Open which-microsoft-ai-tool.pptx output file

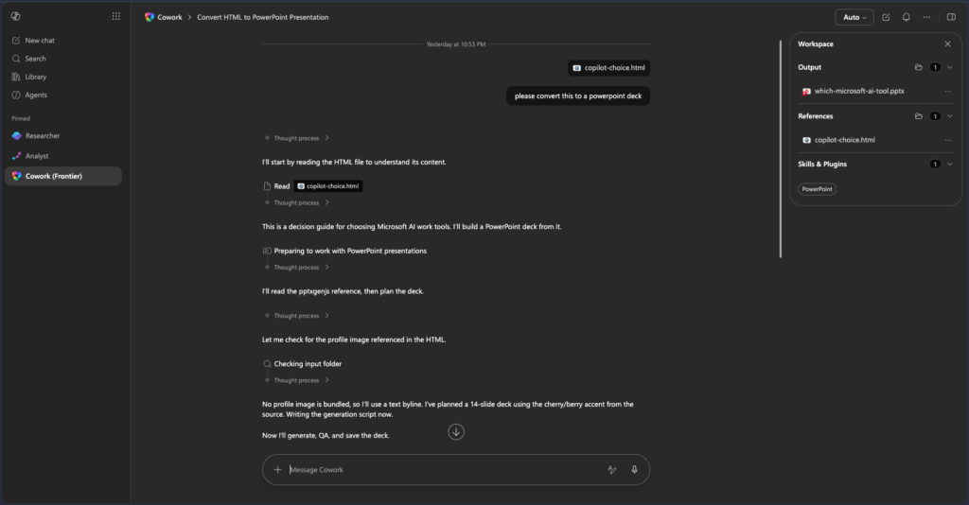tap(859, 91)
